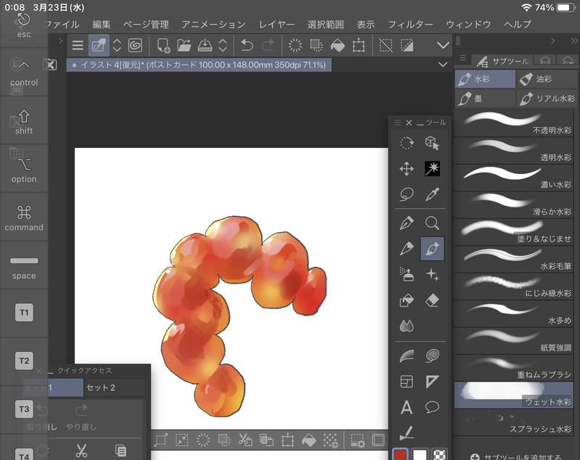
Task: Select the Eyedropper tool in tool palette
Action: pos(432,194)
